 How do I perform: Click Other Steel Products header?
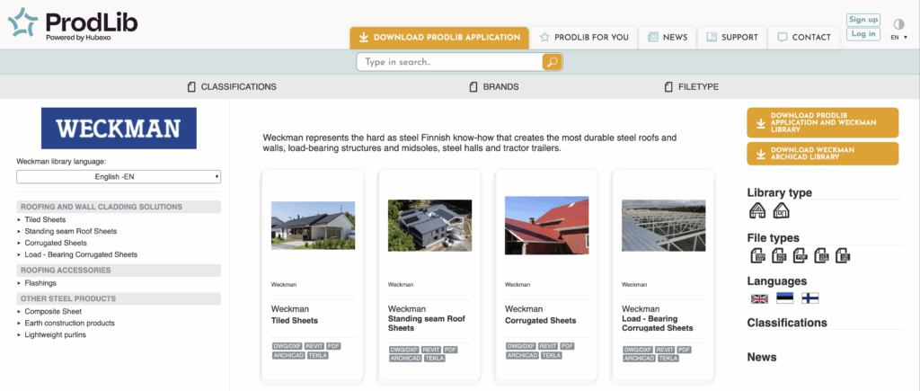pos(119,298)
